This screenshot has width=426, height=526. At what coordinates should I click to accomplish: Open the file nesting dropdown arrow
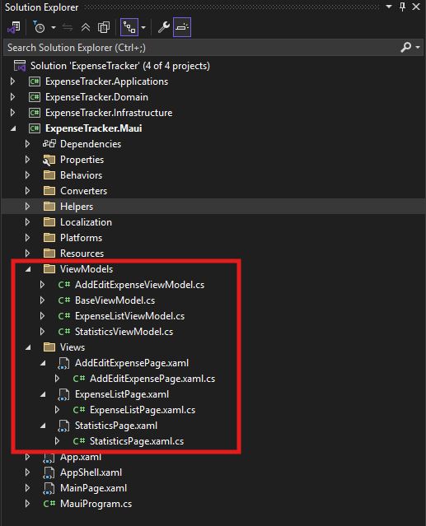point(143,27)
